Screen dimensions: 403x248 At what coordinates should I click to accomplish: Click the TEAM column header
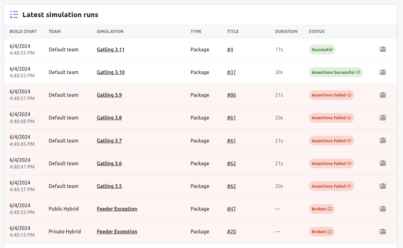55,31
